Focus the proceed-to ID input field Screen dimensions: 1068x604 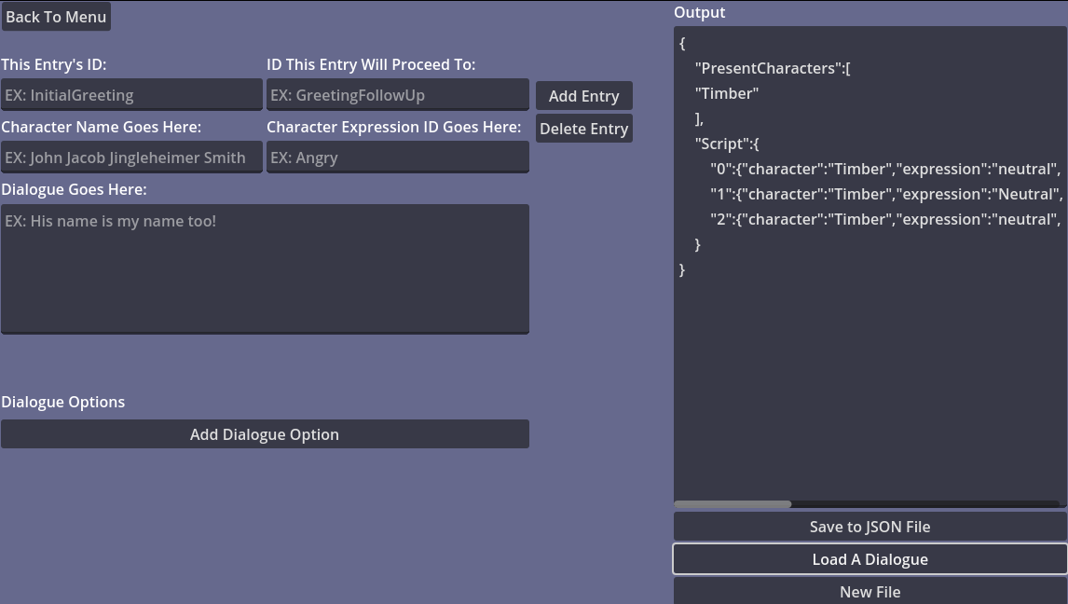tap(398, 95)
